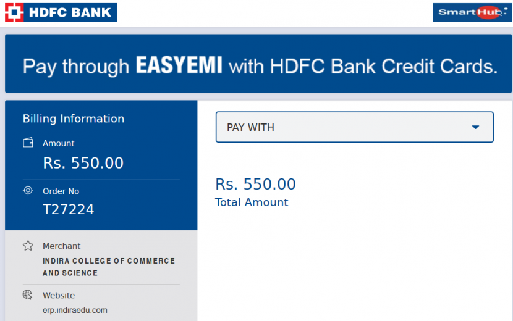Click the Rs. 550.00 billing amount
The width and height of the screenshot is (513, 321).
click(83, 163)
